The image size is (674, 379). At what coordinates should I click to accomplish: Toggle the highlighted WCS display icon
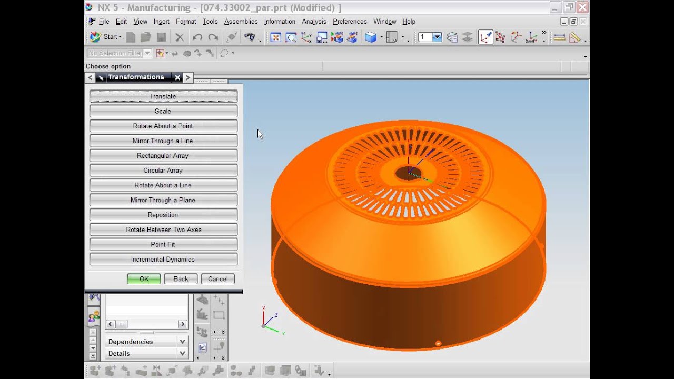pyautogui.click(x=485, y=37)
